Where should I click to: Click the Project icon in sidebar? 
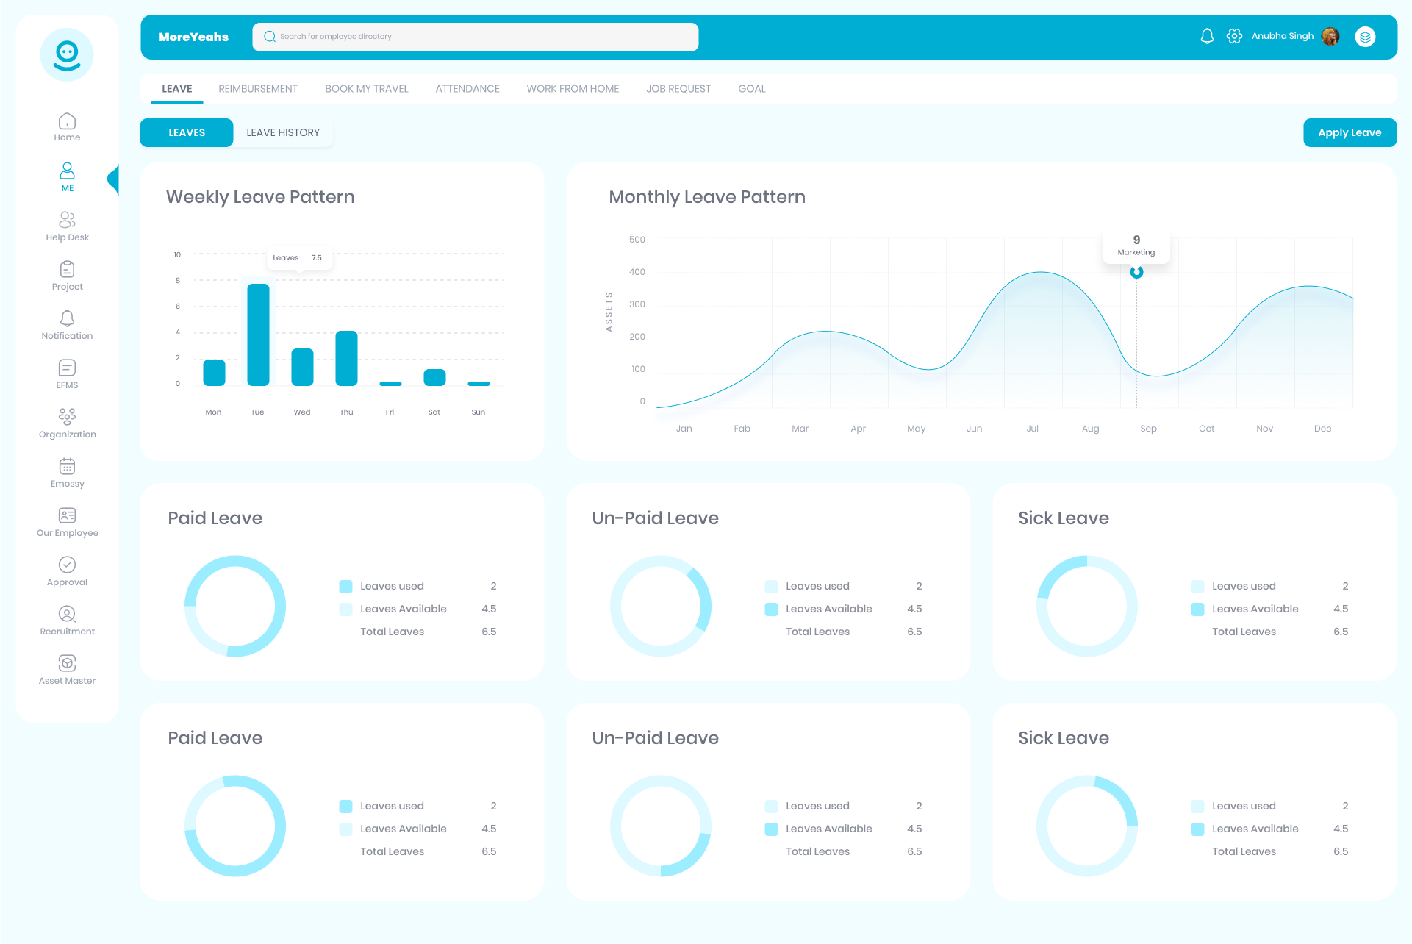(x=67, y=274)
